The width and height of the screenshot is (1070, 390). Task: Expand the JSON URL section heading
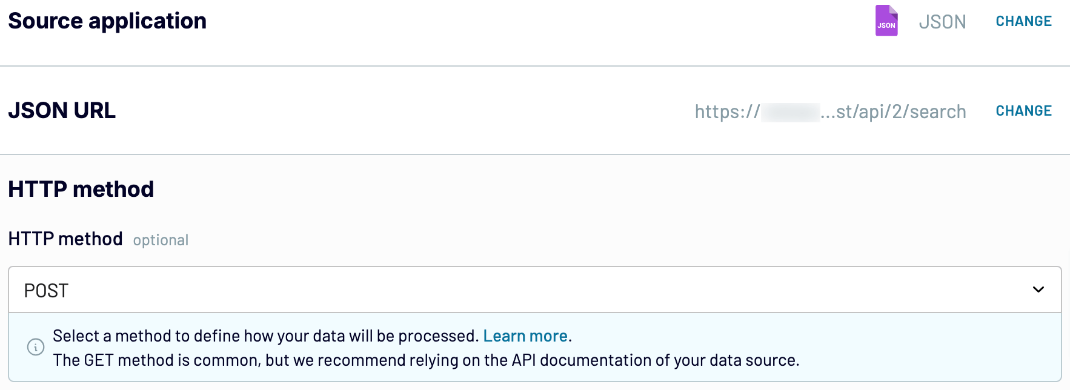pos(62,111)
